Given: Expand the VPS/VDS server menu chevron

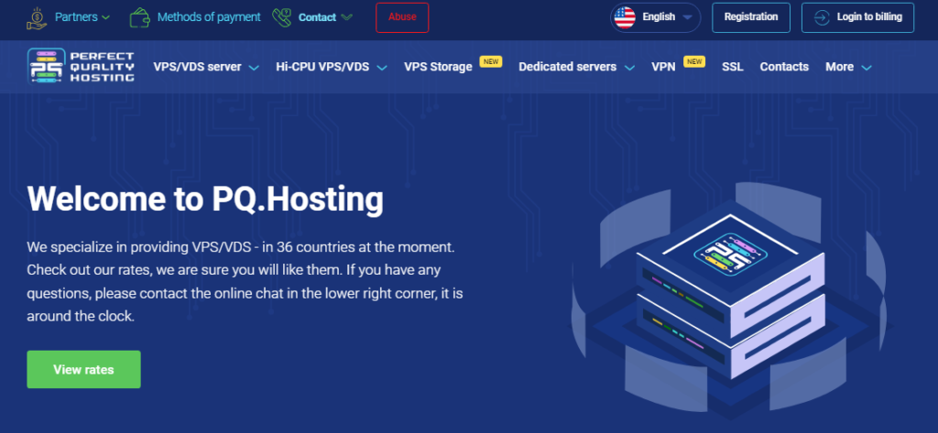Looking at the screenshot, I should 254,68.
